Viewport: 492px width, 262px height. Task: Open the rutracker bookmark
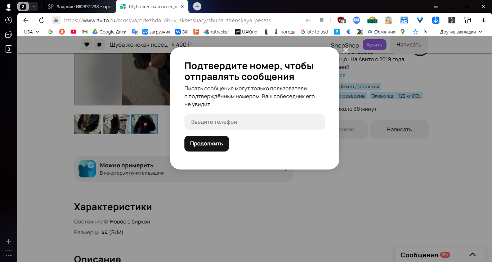coord(216,32)
